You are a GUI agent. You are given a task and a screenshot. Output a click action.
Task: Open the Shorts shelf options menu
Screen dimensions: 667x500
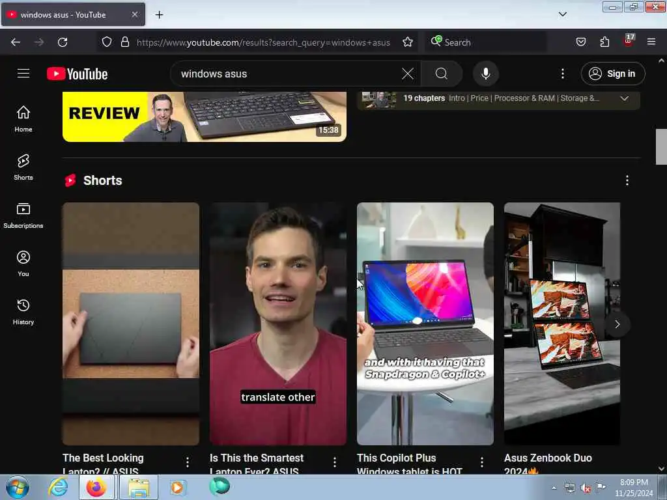coord(627,180)
